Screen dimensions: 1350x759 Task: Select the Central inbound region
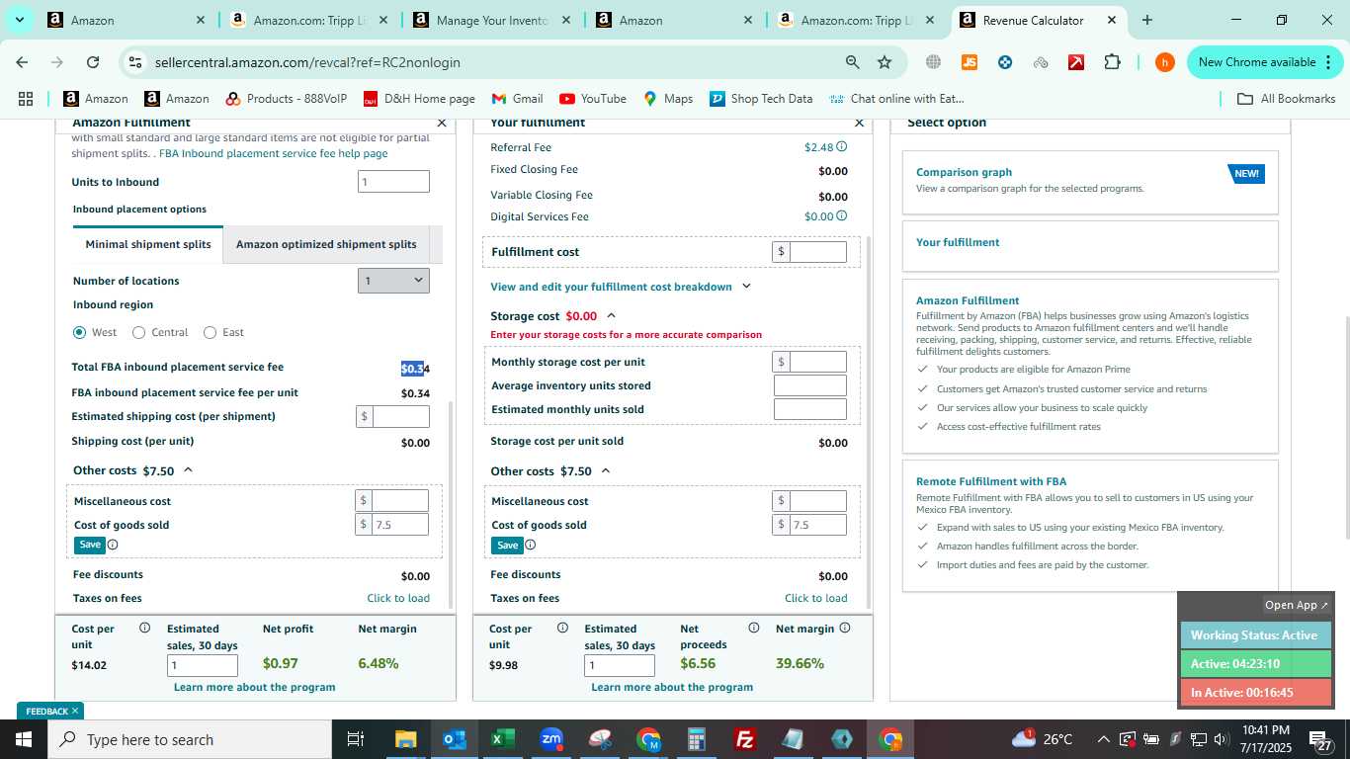click(138, 332)
